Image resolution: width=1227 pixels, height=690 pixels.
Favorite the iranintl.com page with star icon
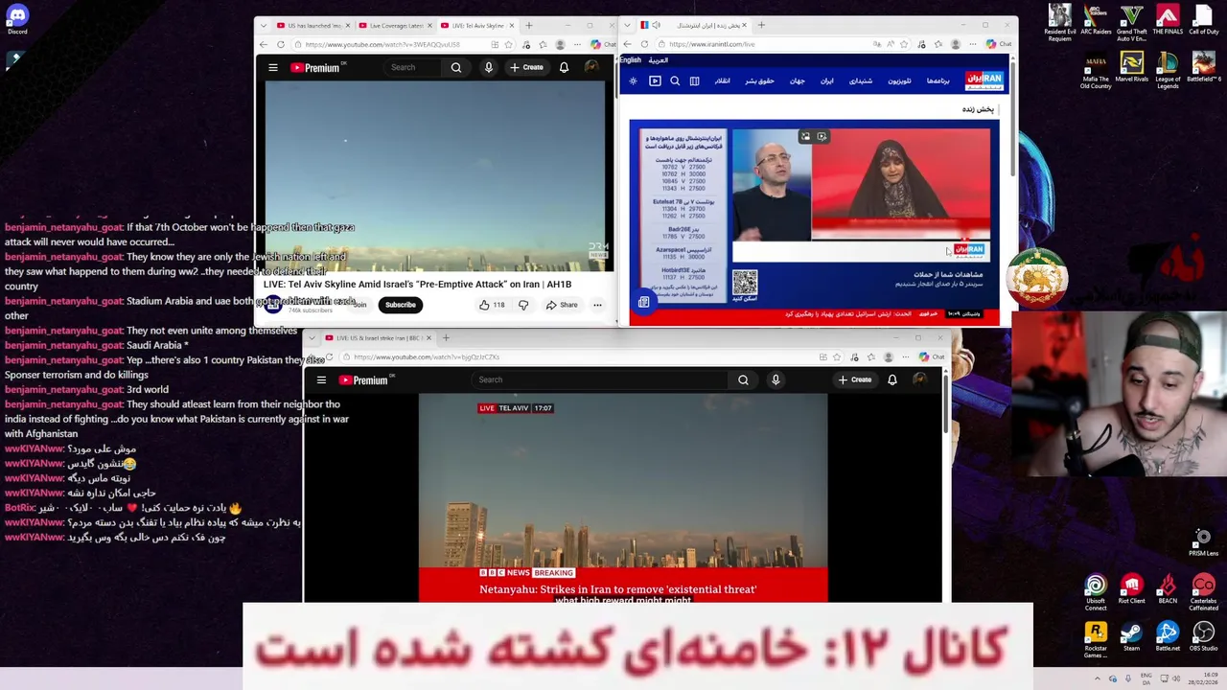tap(904, 44)
